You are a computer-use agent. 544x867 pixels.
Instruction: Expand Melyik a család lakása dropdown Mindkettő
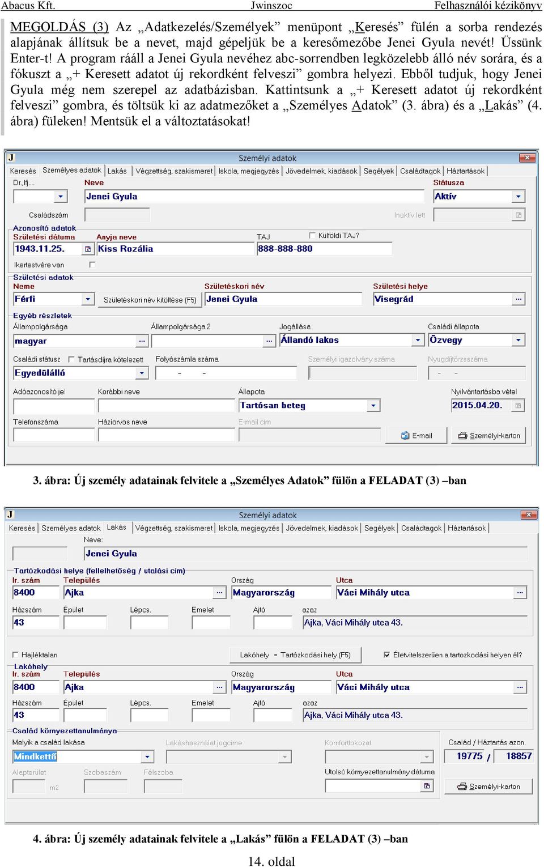tap(147, 756)
